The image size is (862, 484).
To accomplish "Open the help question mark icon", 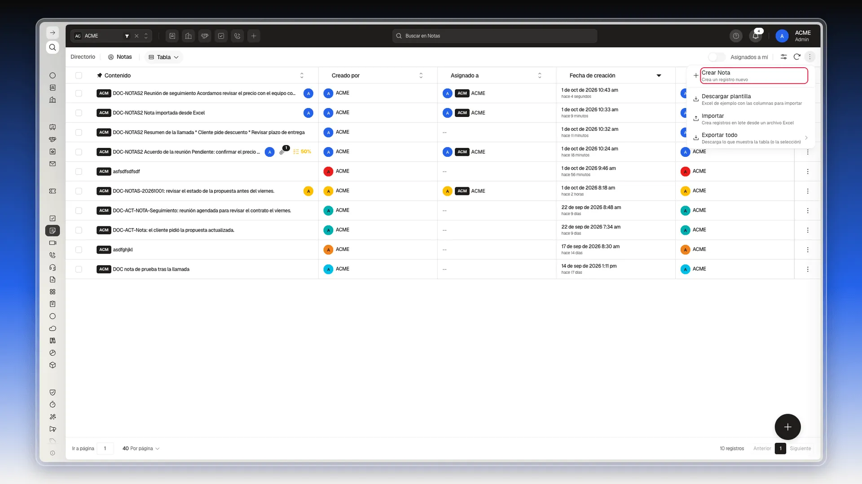I will tap(736, 36).
